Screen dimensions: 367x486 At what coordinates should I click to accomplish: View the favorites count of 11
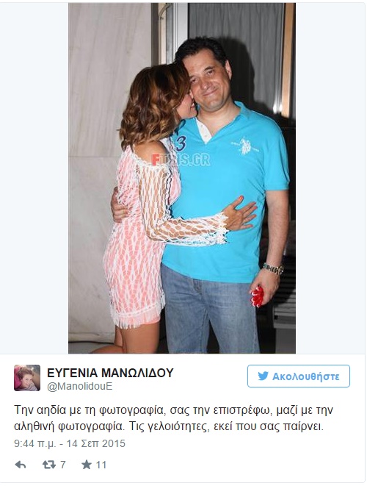point(101,465)
